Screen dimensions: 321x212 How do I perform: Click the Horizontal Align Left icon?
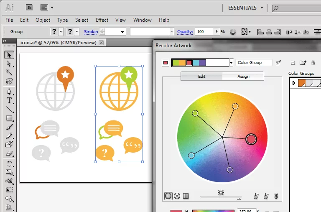pyautogui.click(x=260, y=32)
